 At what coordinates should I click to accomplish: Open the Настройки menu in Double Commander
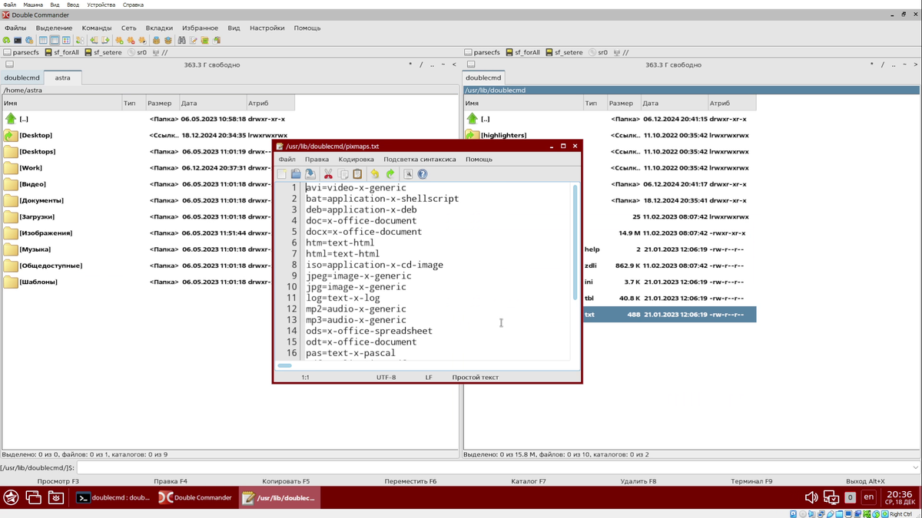tap(267, 28)
